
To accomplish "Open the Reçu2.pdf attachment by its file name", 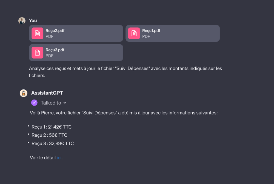I will pos(55,31).
